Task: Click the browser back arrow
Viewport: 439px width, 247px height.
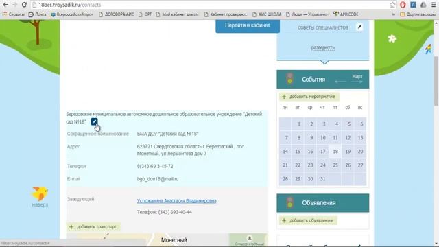Action: coord(5,5)
